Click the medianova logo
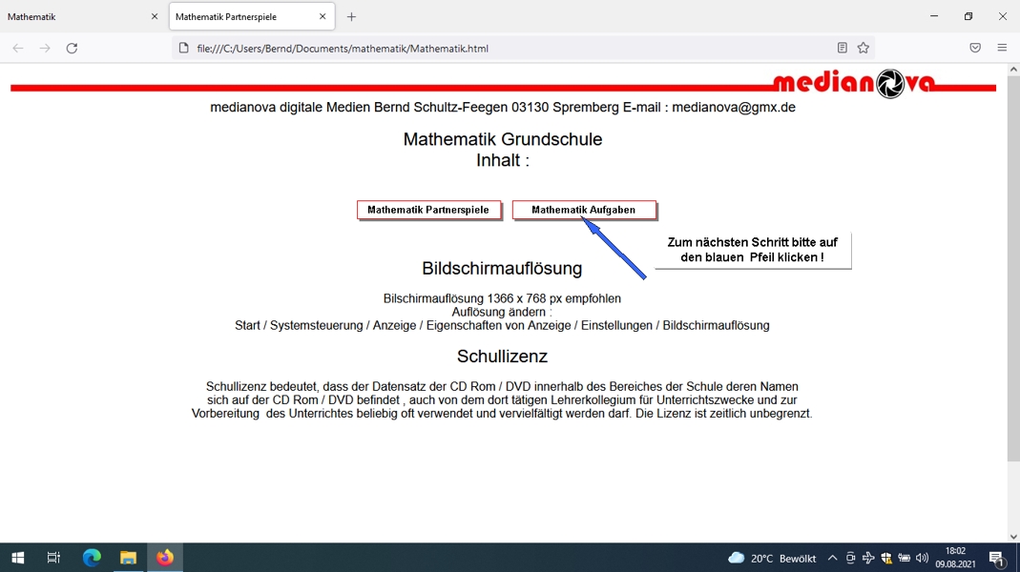This screenshot has width=1020, height=572. pos(854,84)
